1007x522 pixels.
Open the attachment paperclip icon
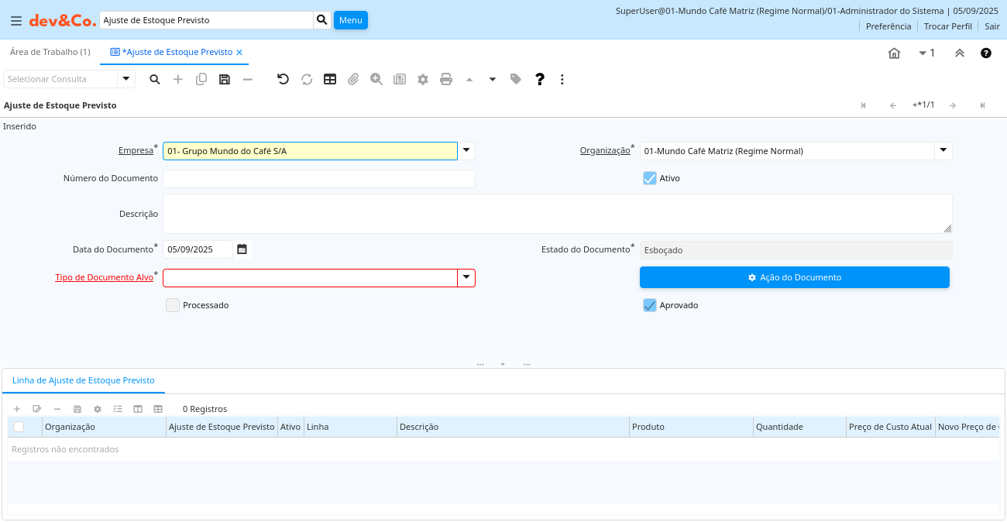tap(353, 79)
